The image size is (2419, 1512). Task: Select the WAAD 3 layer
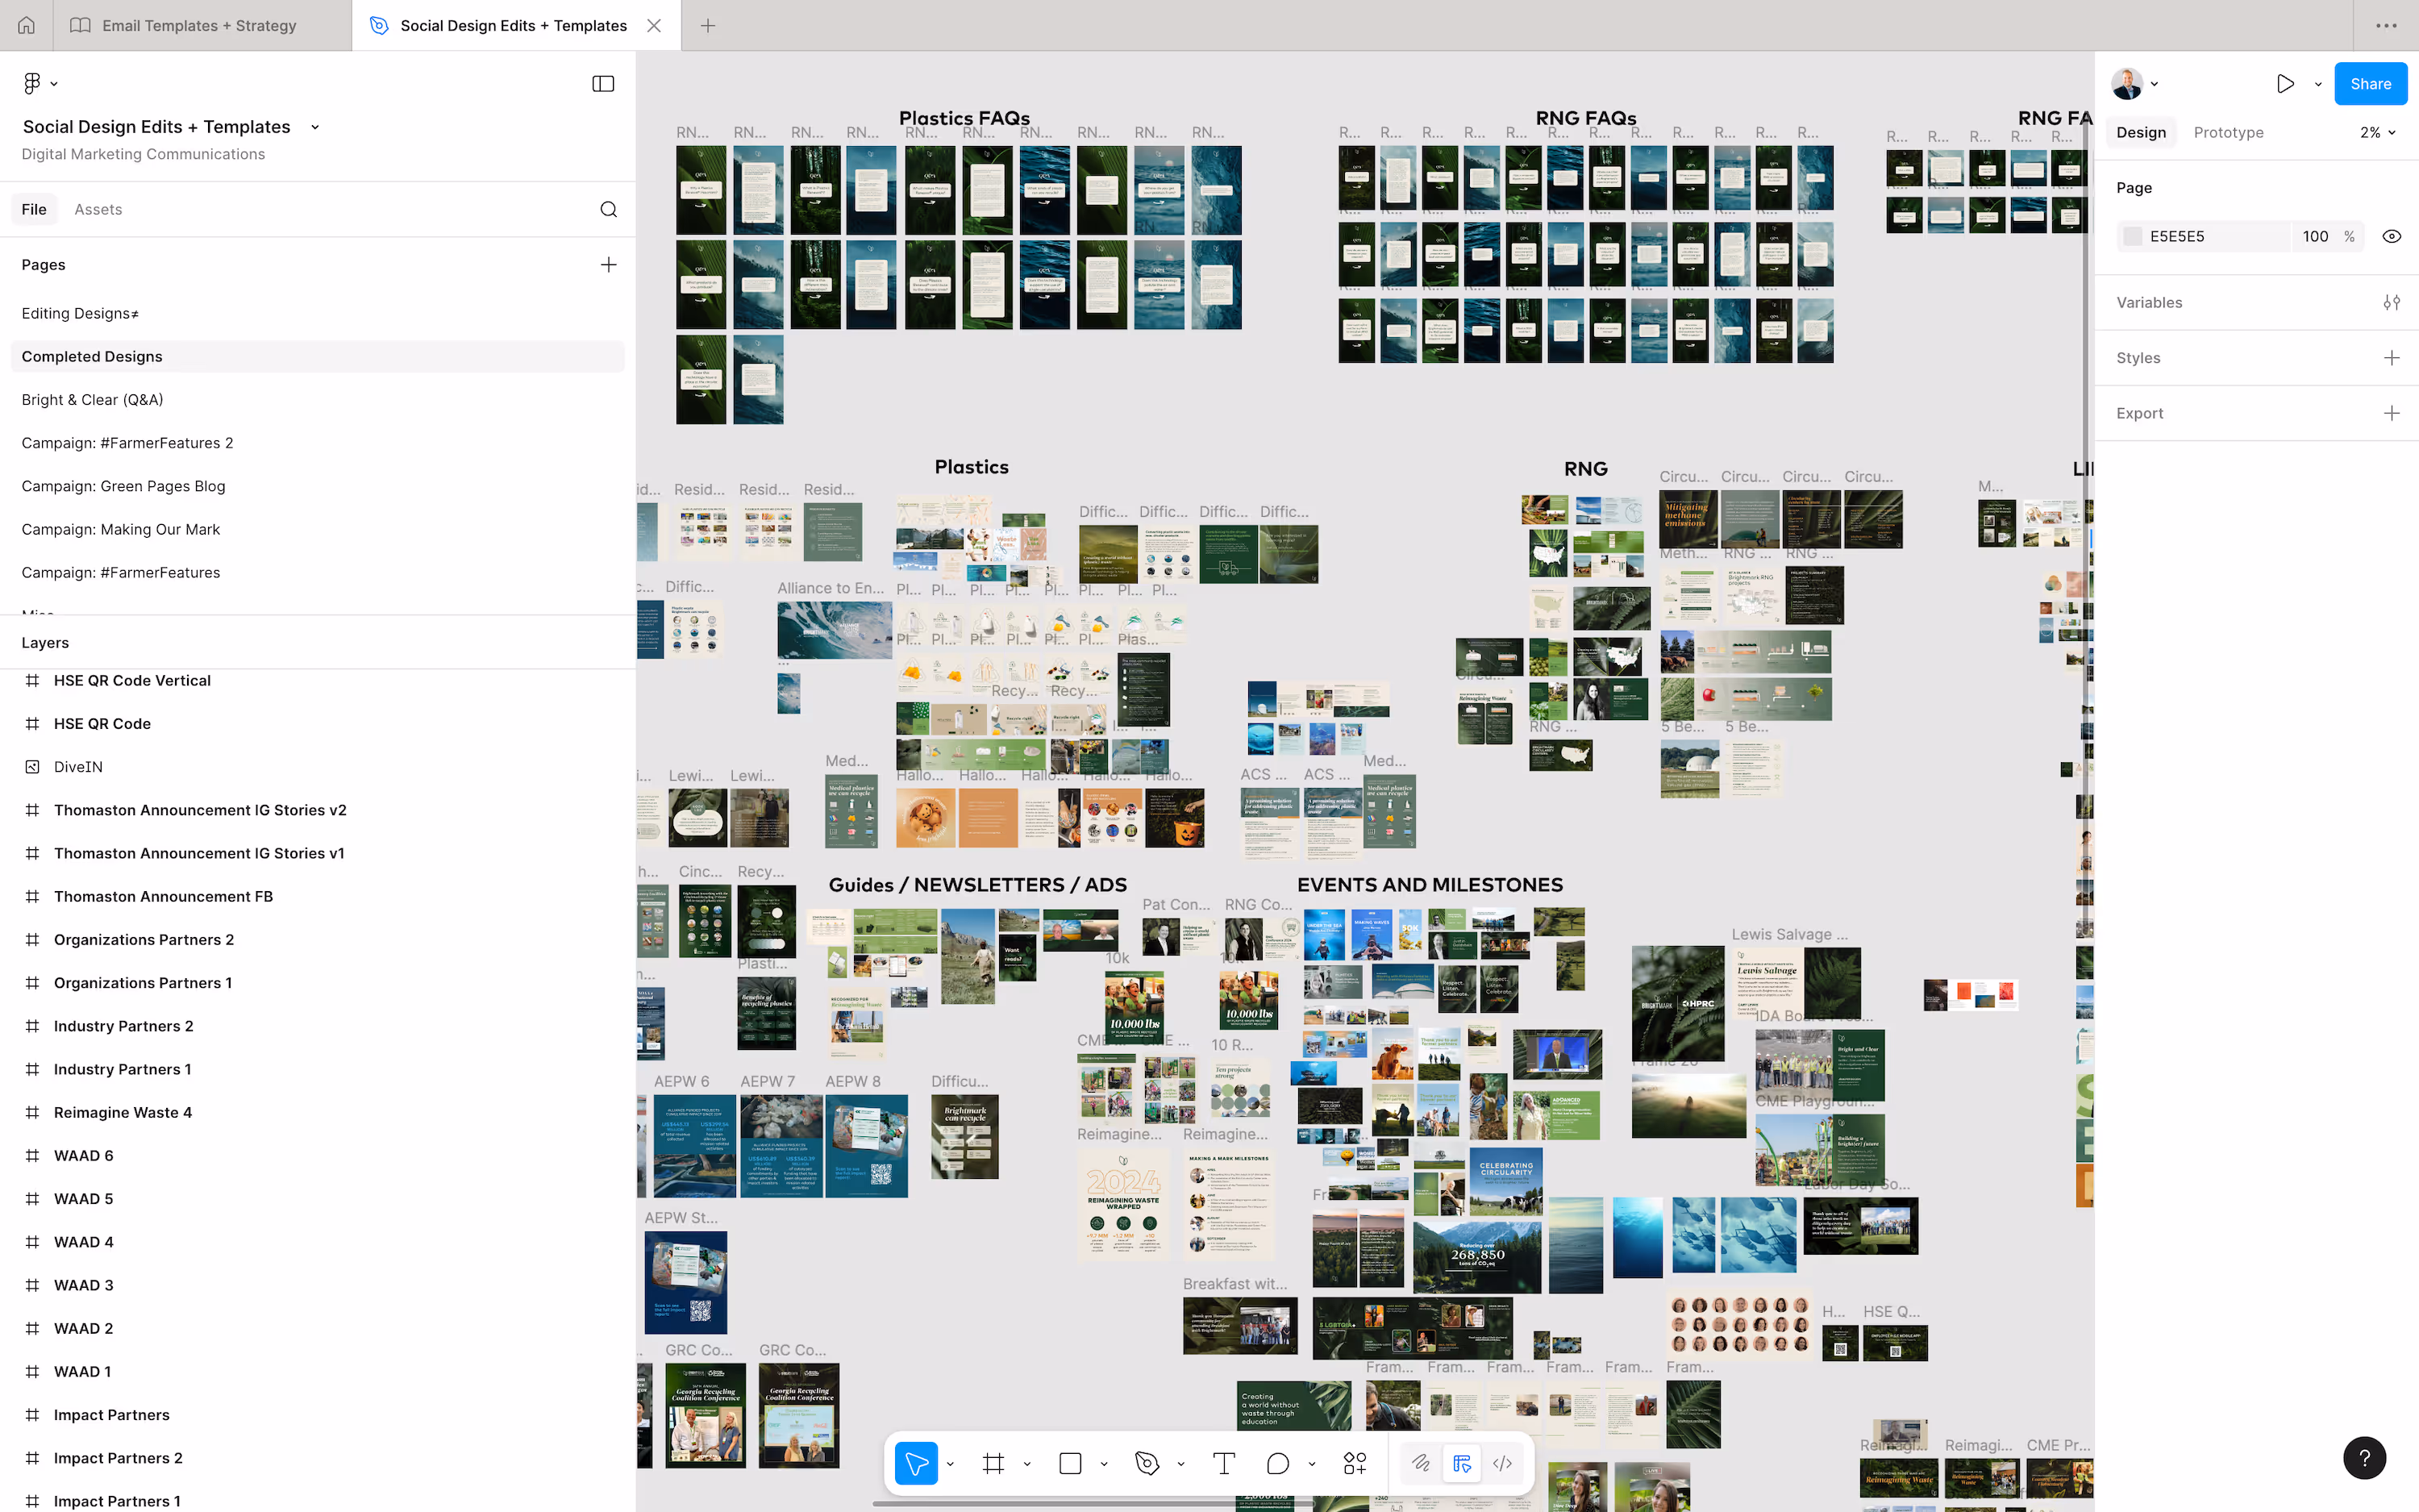tap(317, 1285)
